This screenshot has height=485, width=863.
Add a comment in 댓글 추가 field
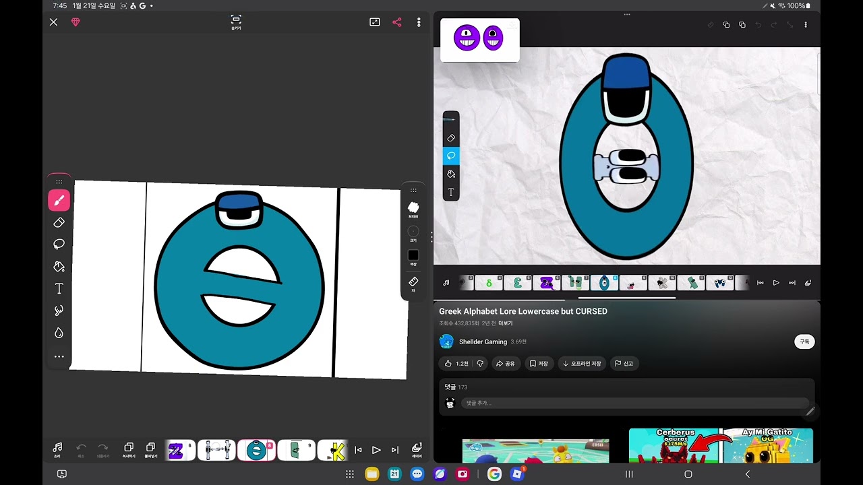[634, 403]
